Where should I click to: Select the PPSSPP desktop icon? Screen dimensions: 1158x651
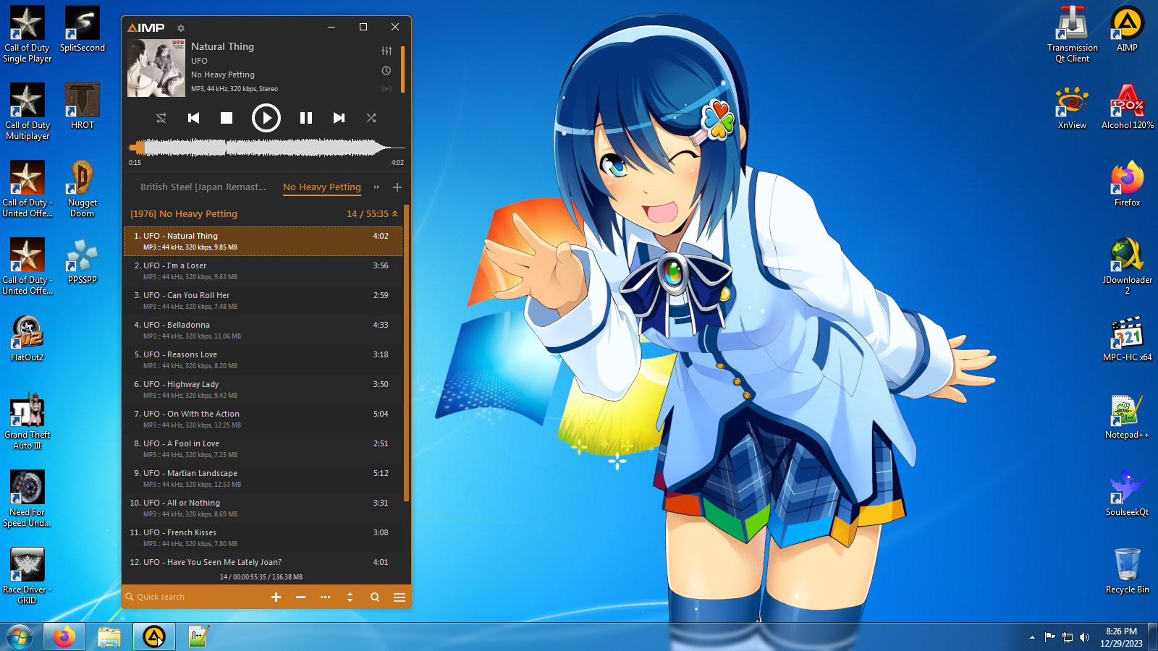click(x=83, y=261)
